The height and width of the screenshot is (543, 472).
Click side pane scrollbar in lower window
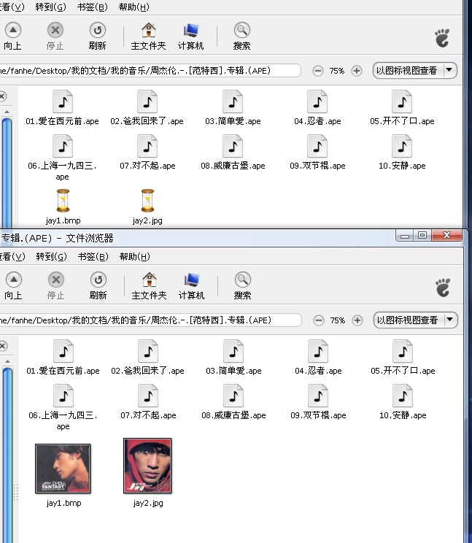pos(7,455)
